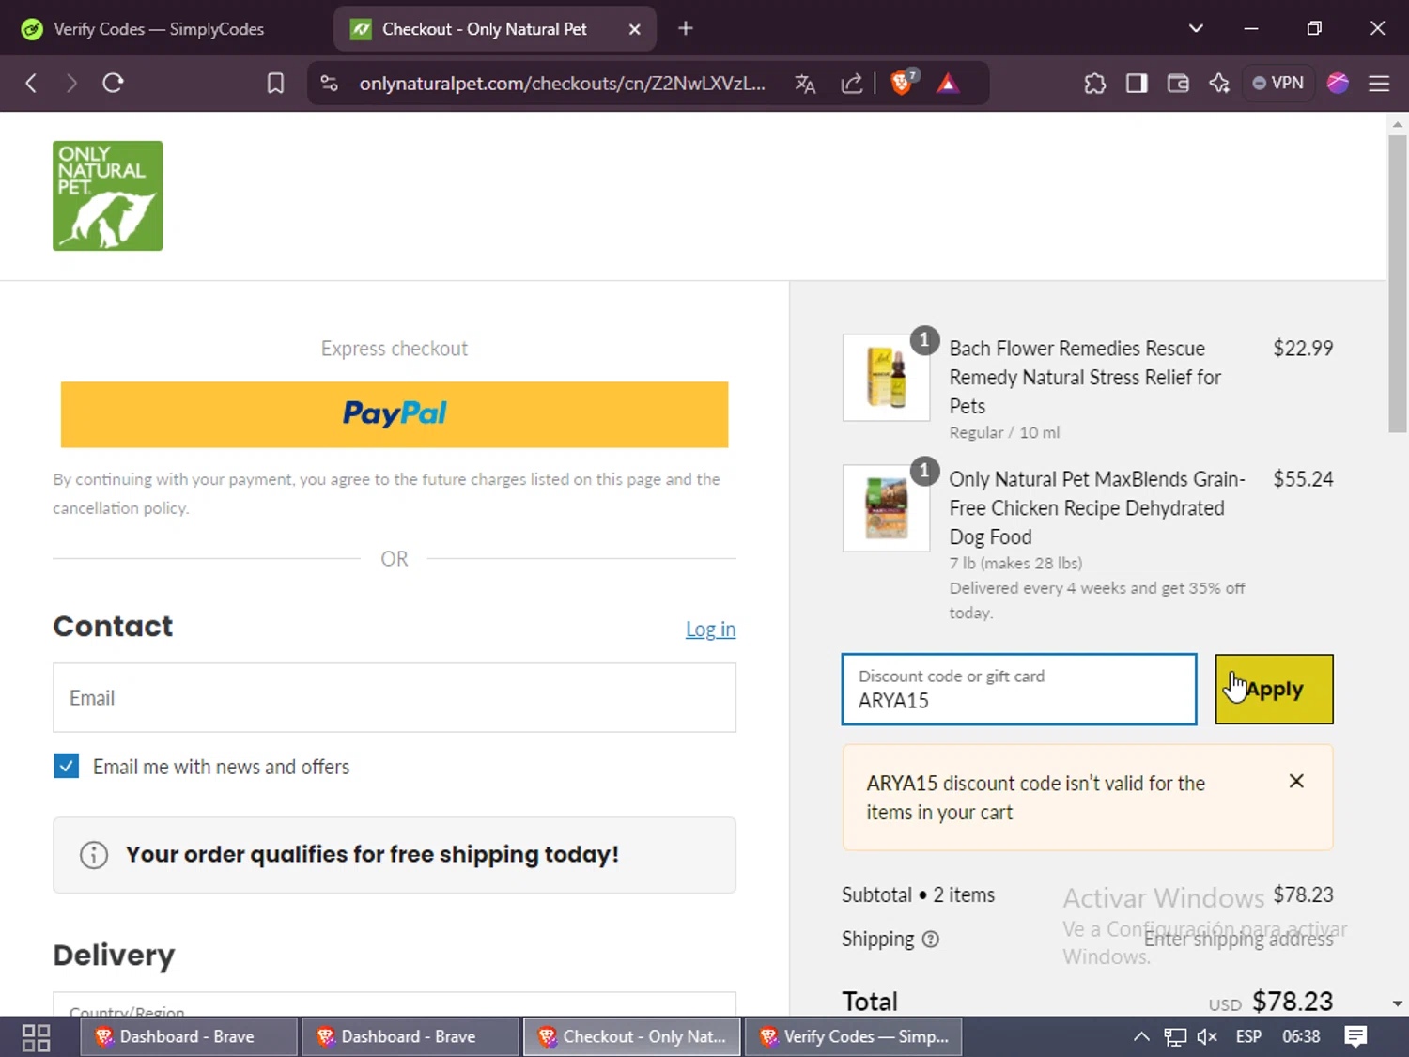Open the Brave hamburger main menu

(x=1379, y=84)
